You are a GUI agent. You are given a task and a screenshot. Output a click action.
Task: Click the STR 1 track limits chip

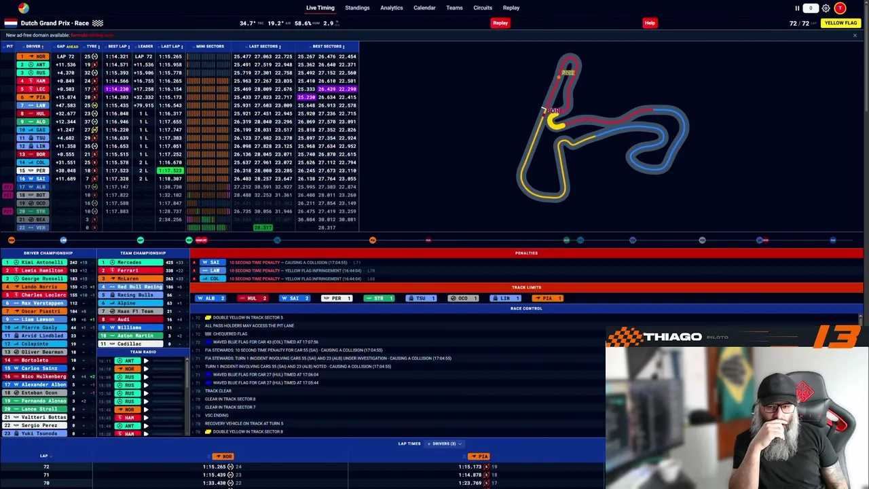(x=379, y=298)
